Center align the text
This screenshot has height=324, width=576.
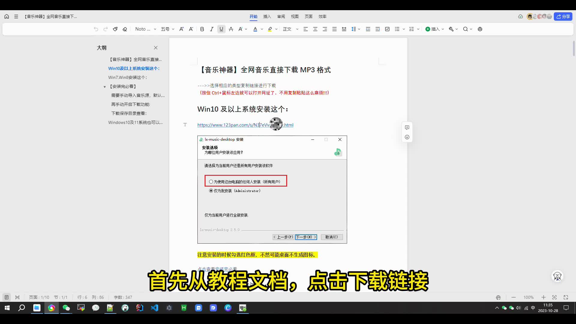pyautogui.click(x=315, y=29)
